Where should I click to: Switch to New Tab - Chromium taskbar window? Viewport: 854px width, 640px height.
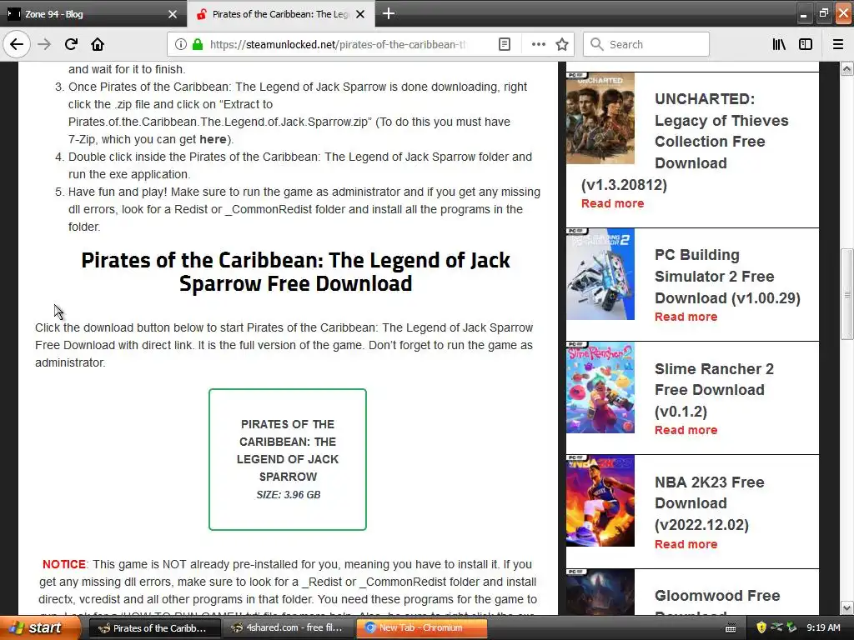coord(421,627)
